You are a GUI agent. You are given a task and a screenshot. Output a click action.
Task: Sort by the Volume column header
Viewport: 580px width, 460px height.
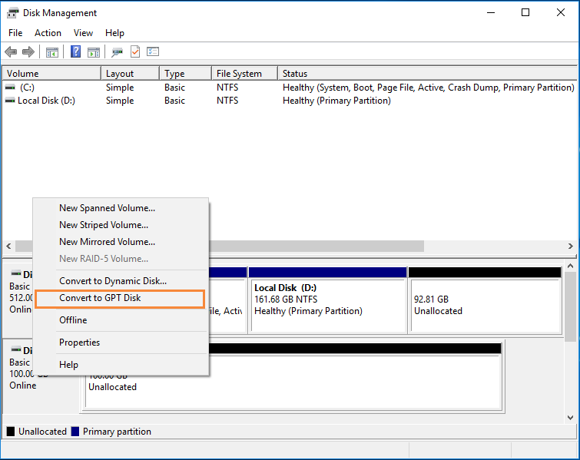pos(51,73)
